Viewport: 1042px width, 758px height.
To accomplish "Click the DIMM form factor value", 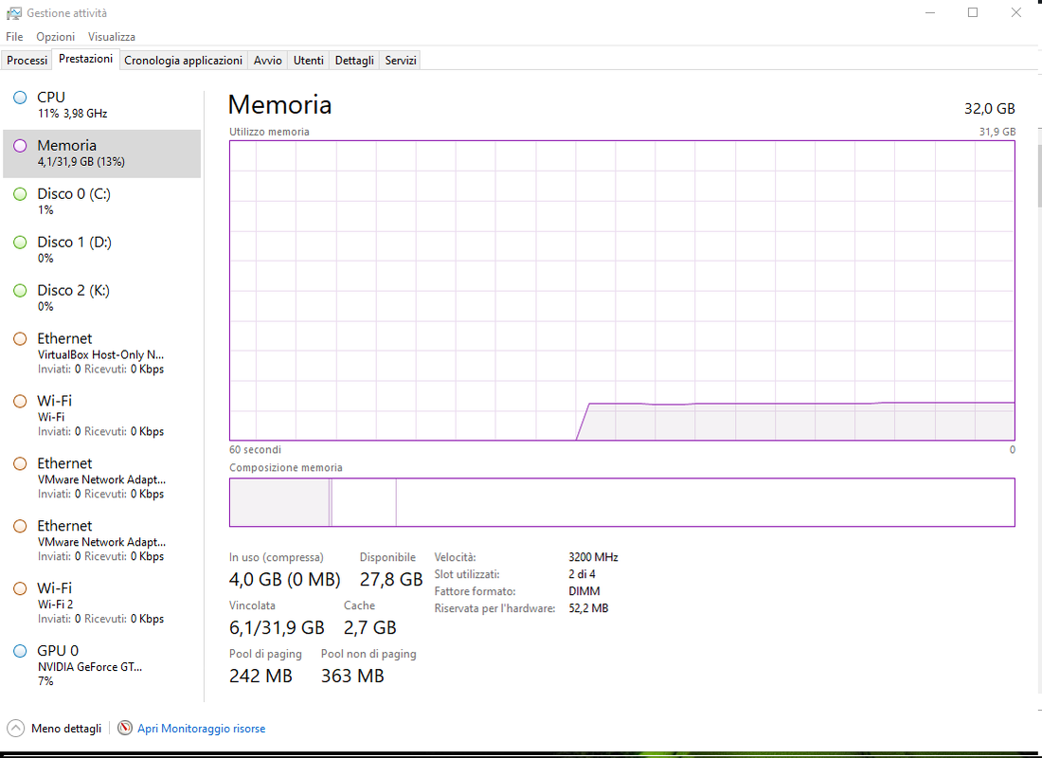I will pos(584,591).
